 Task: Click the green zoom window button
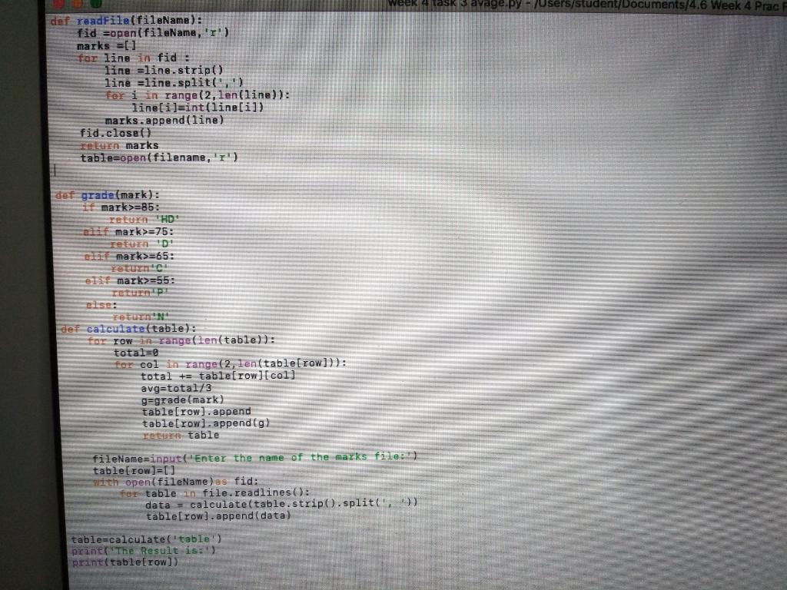point(95,3)
